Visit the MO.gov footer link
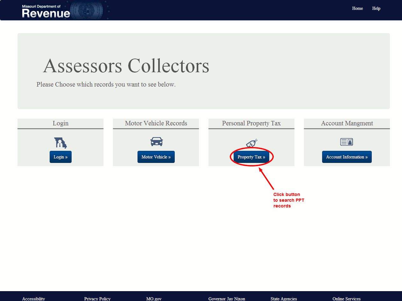This screenshot has width=402, height=301. [154, 298]
